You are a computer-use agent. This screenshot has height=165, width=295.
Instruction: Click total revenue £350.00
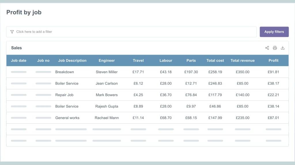[x=243, y=72]
